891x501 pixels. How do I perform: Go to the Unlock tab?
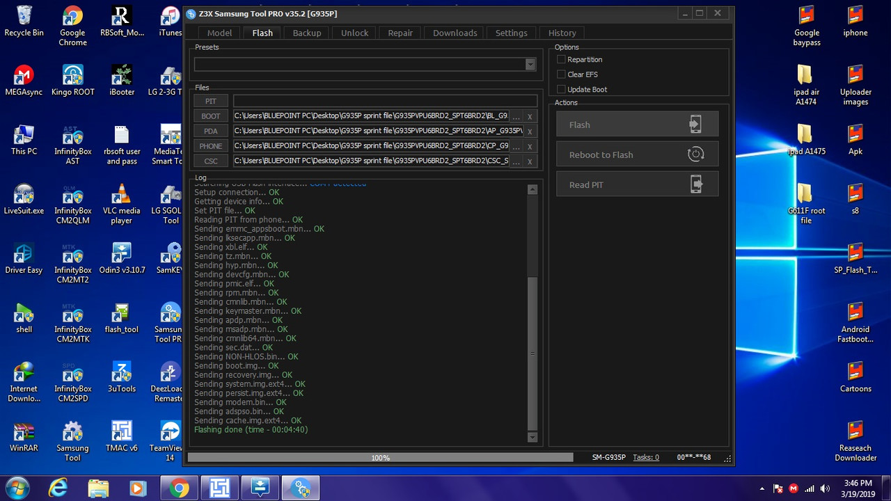click(x=354, y=33)
